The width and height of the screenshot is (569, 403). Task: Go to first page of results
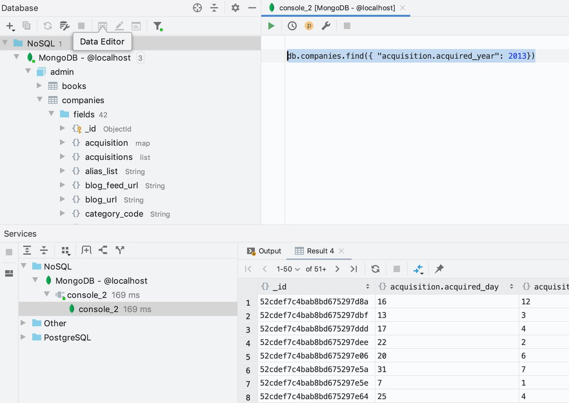tap(248, 269)
